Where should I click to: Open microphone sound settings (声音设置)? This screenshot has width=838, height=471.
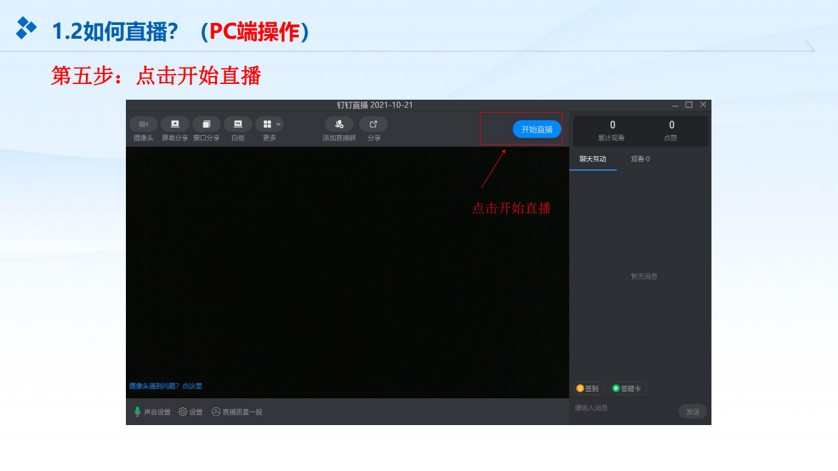click(152, 412)
